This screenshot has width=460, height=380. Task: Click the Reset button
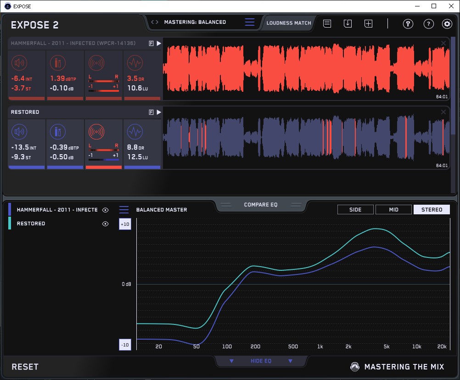(x=25, y=367)
